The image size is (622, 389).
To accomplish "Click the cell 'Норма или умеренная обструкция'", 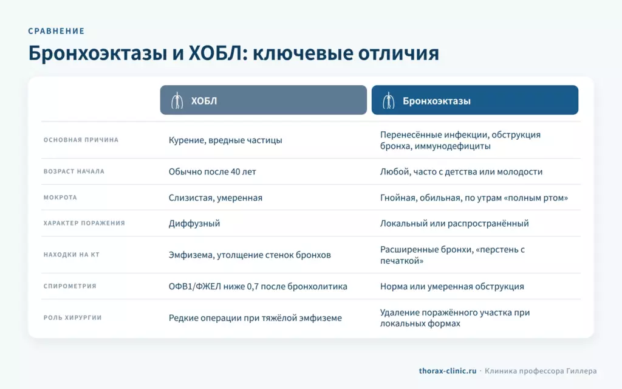I will point(452,286).
